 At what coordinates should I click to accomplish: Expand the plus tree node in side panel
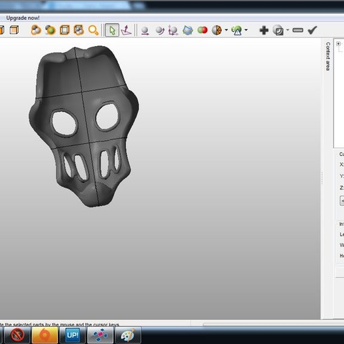coord(338,43)
